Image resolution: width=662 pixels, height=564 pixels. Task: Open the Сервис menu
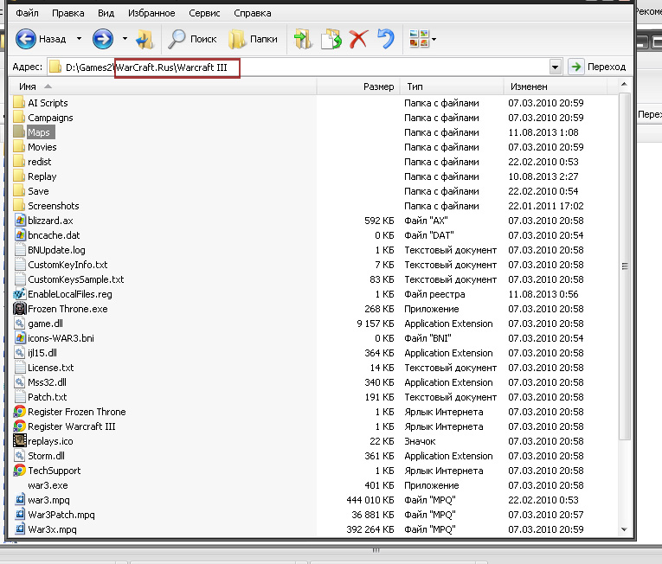coord(204,13)
